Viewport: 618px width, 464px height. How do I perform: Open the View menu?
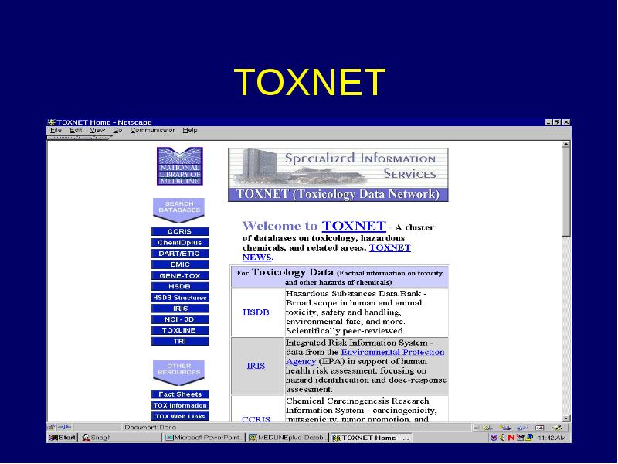click(97, 130)
